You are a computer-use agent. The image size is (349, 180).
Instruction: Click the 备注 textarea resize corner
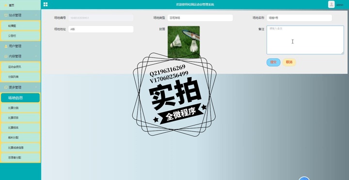pos(342,53)
